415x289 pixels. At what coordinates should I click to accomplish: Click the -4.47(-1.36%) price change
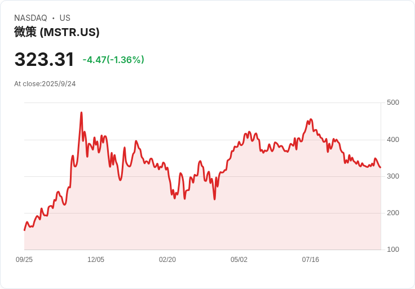tap(113, 60)
